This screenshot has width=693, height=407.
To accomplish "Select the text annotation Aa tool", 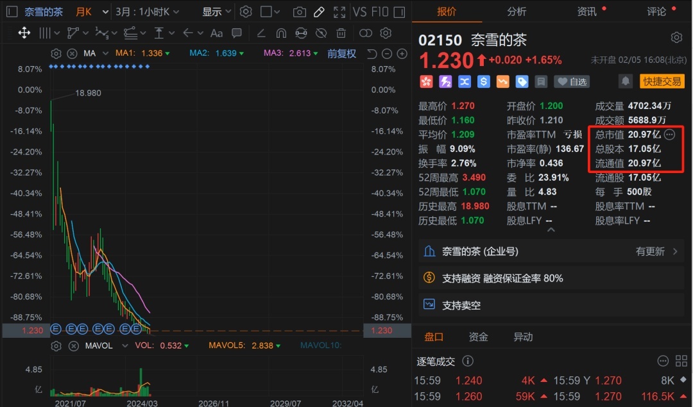I will pyautogui.click(x=216, y=33).
